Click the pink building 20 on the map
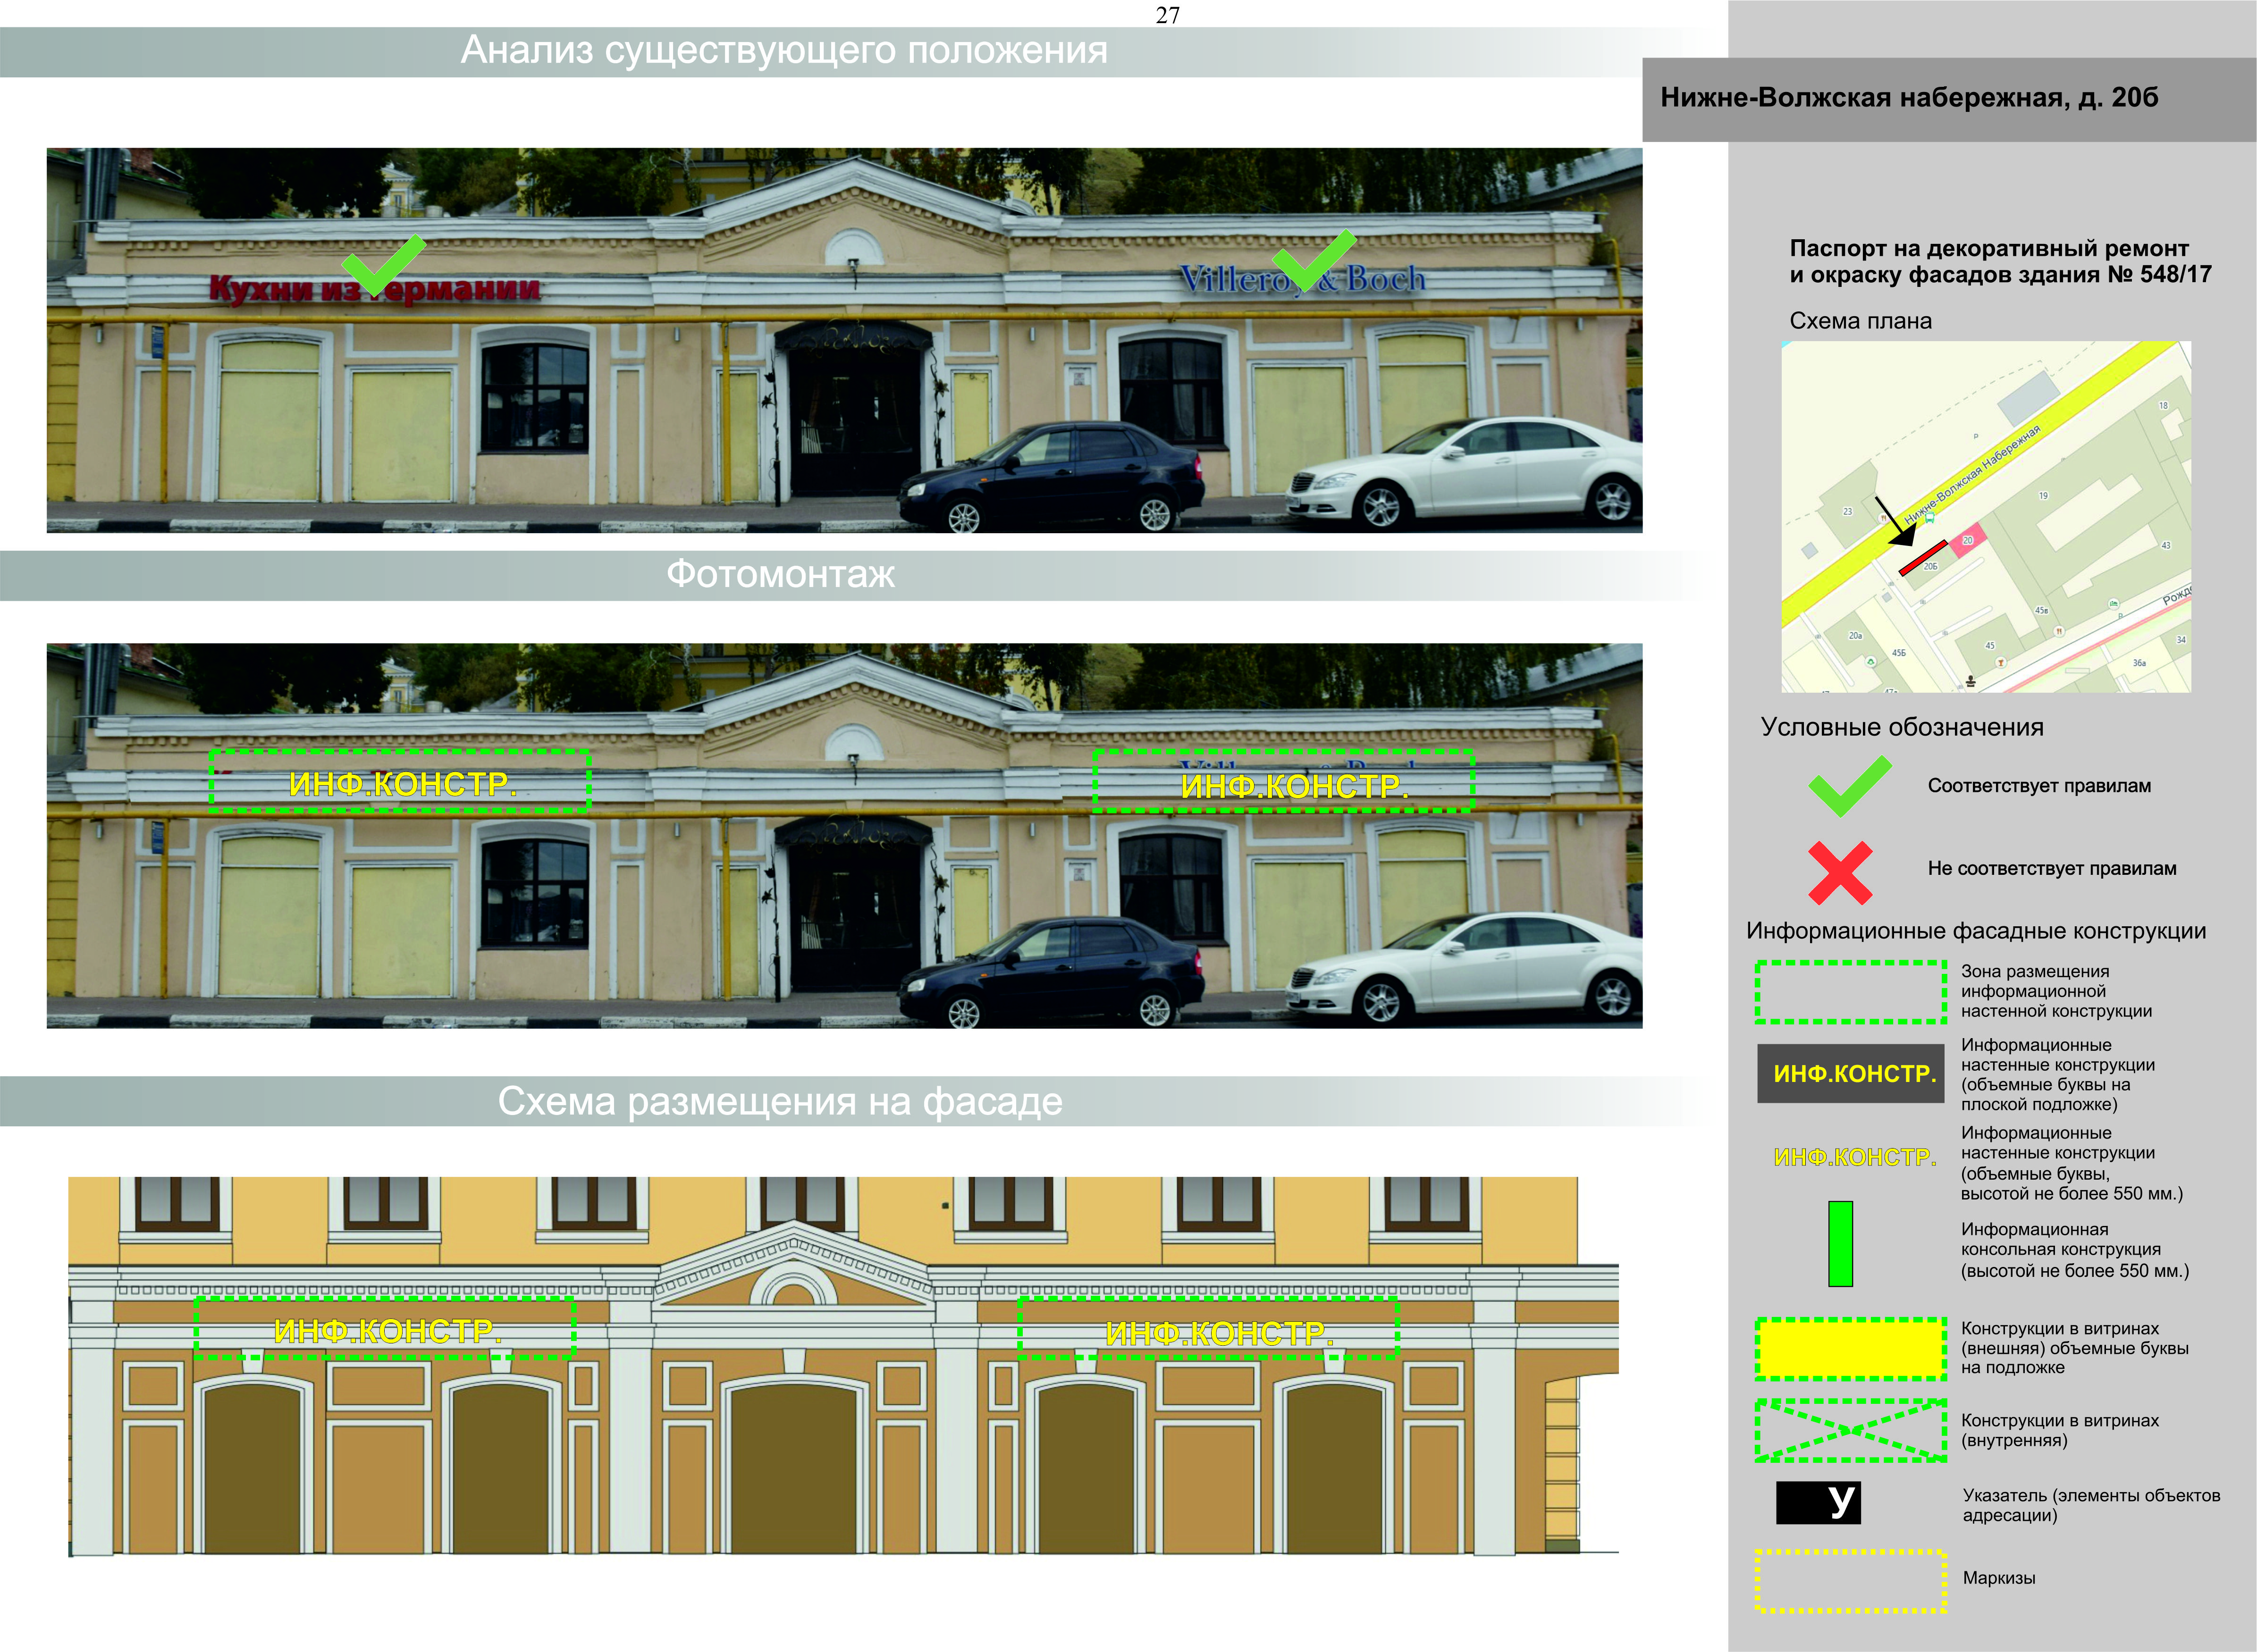 (1967, 539)
